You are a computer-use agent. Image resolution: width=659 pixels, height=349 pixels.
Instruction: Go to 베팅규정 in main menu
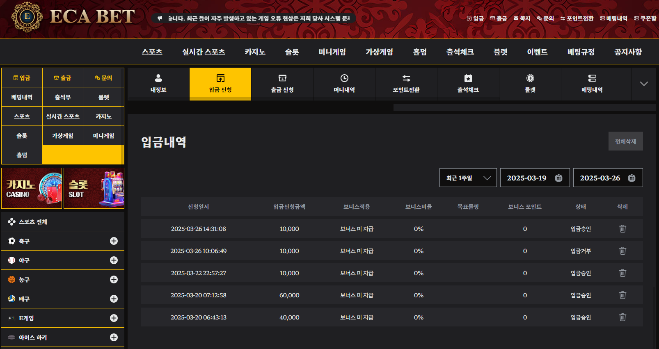(x=581, y=52)
